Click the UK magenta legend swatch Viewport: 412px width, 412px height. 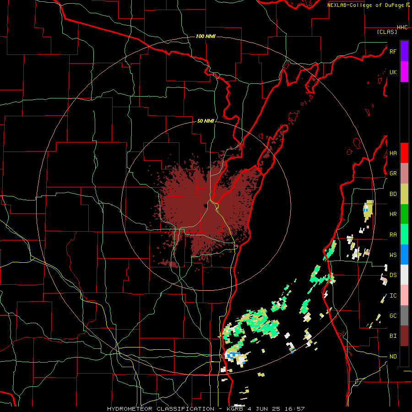tap(404, 72)
